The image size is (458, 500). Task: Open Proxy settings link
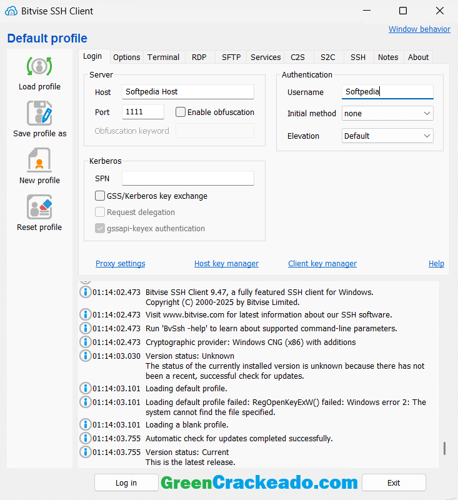tap(121, 263)
